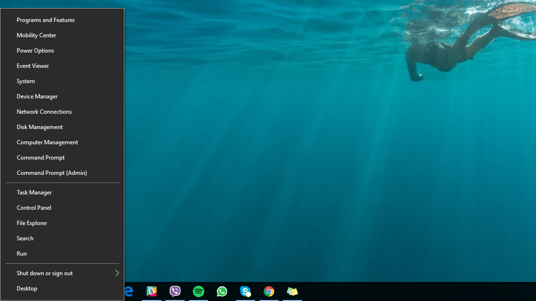
Task: Click the Run menu entry
Action: click(22, 254)
